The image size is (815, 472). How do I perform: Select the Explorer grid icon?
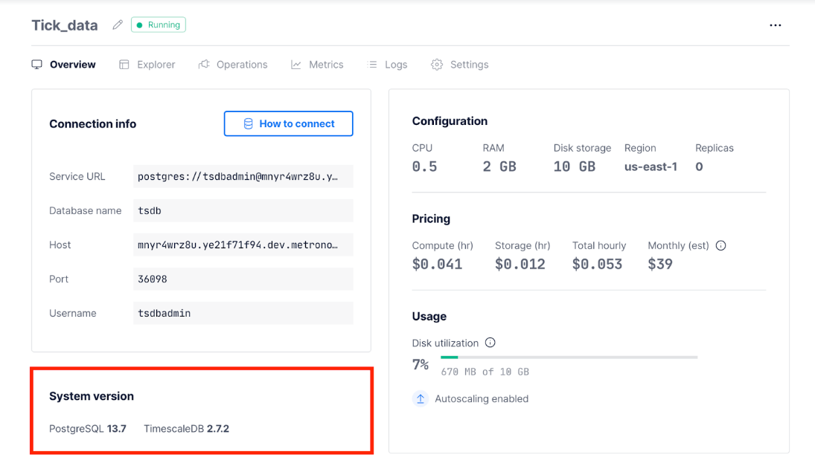coord(124,65)
